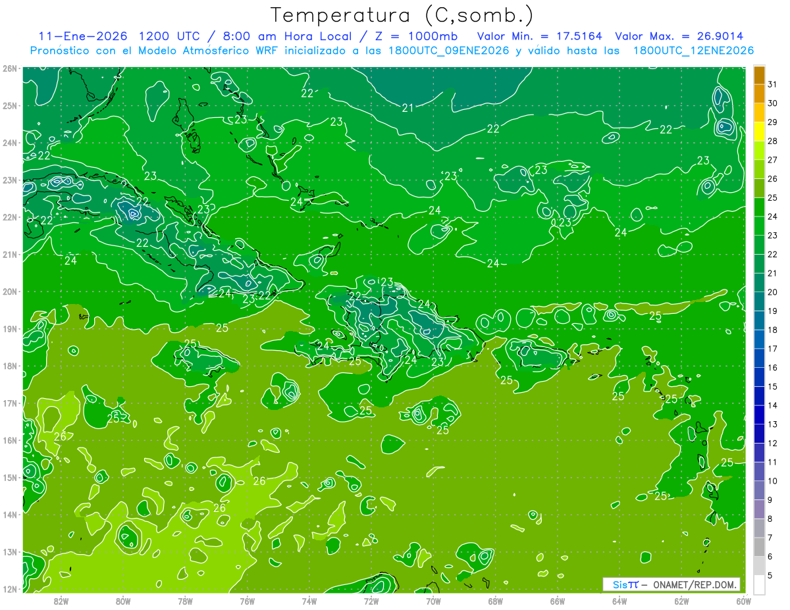The image size is (790, 610).
Task: Click the '72W' longitude axis label
Action: (x=371, y=601)
